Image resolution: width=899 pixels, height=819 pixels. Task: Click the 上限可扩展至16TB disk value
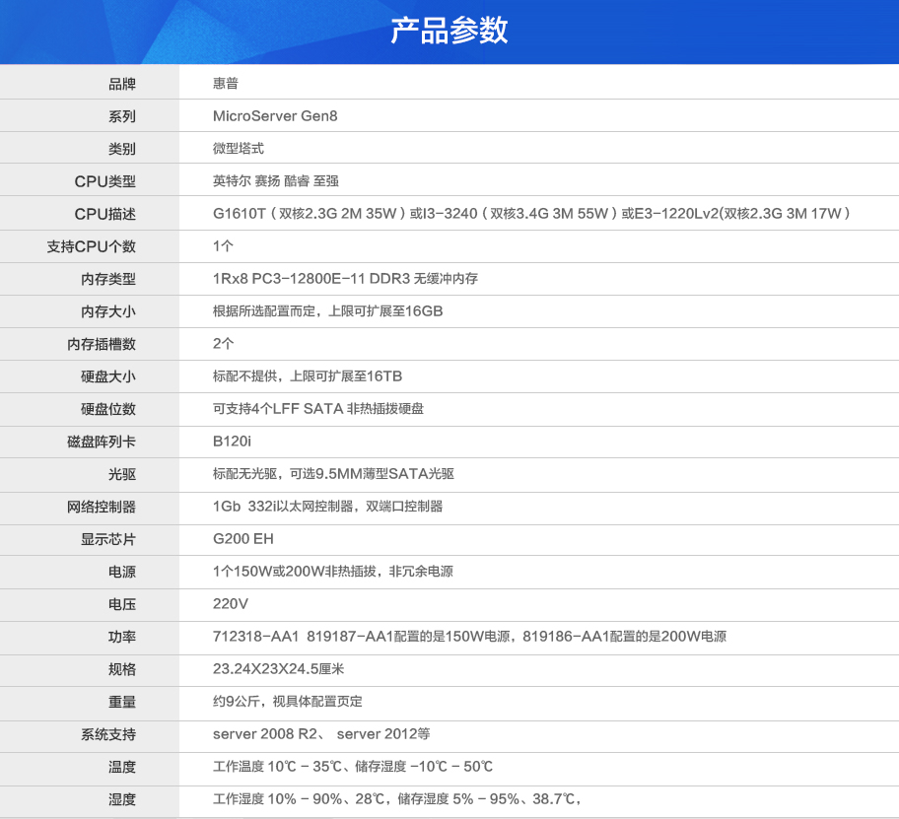308,375
